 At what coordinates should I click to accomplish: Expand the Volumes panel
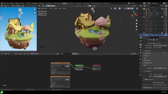click(146, 56)
